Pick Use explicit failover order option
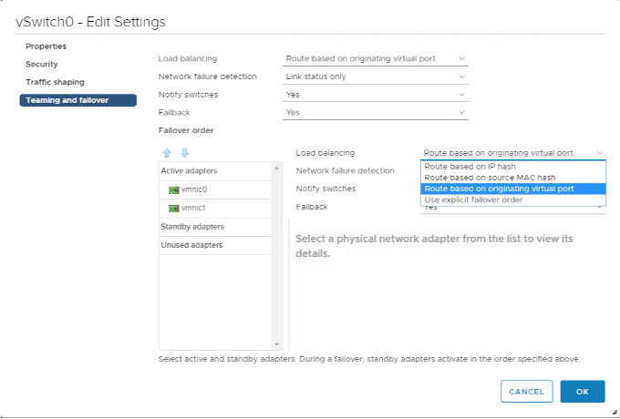Screen dimensions: 620x419 pyautogui.click(x=473, y=199)
